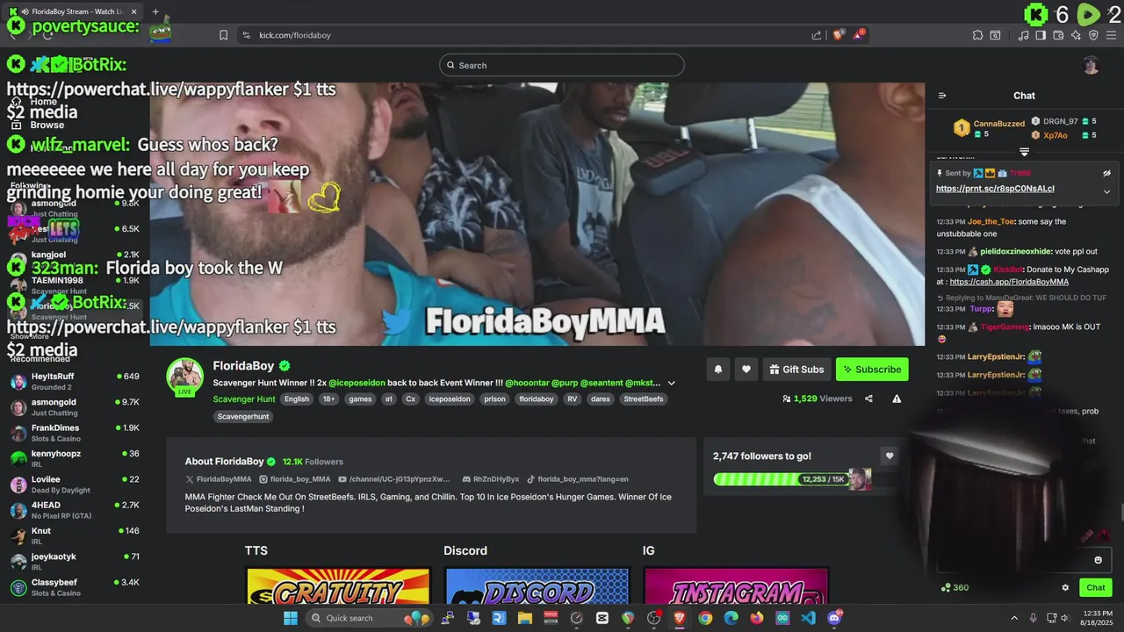The image size is (1124, 632).
Task: Select the Scavengerhunt tag
Action: point(243,416)
